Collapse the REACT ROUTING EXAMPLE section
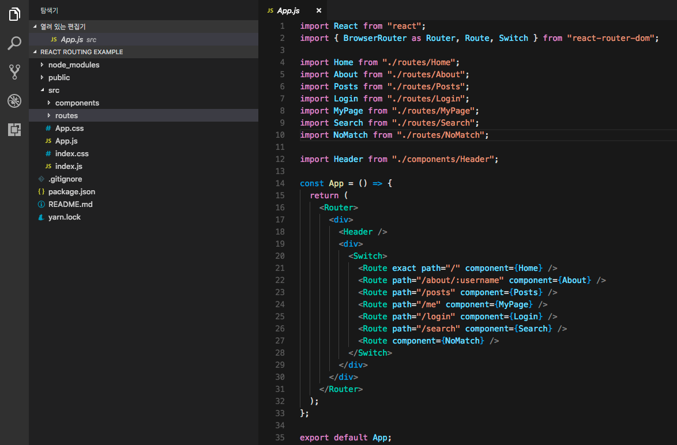677x445 pixels. click(x=81, y=52)
